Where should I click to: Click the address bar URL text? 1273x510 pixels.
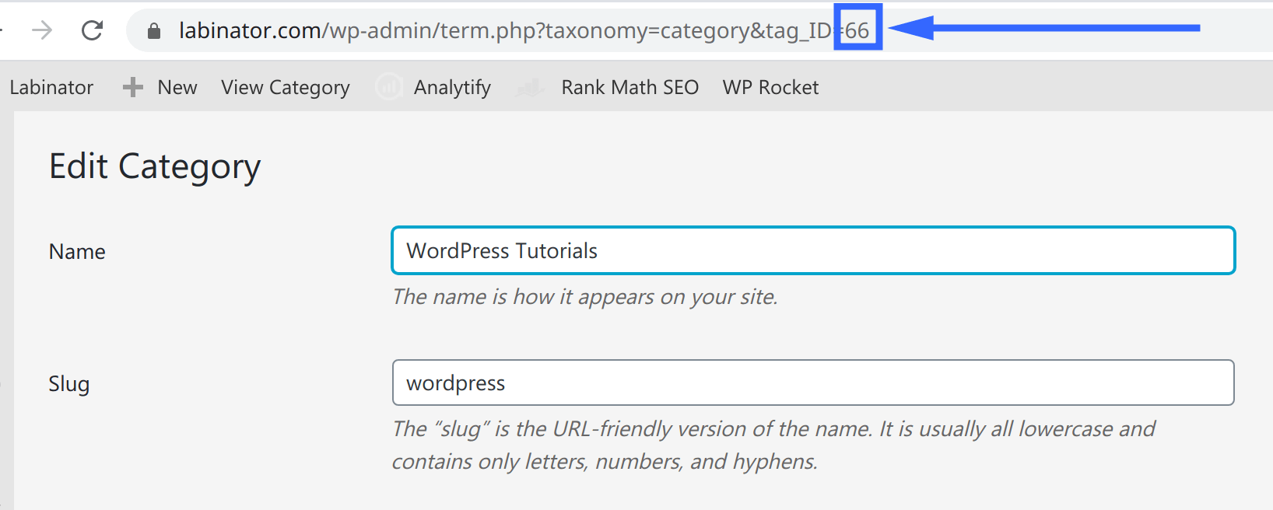(x=524, y=30)
